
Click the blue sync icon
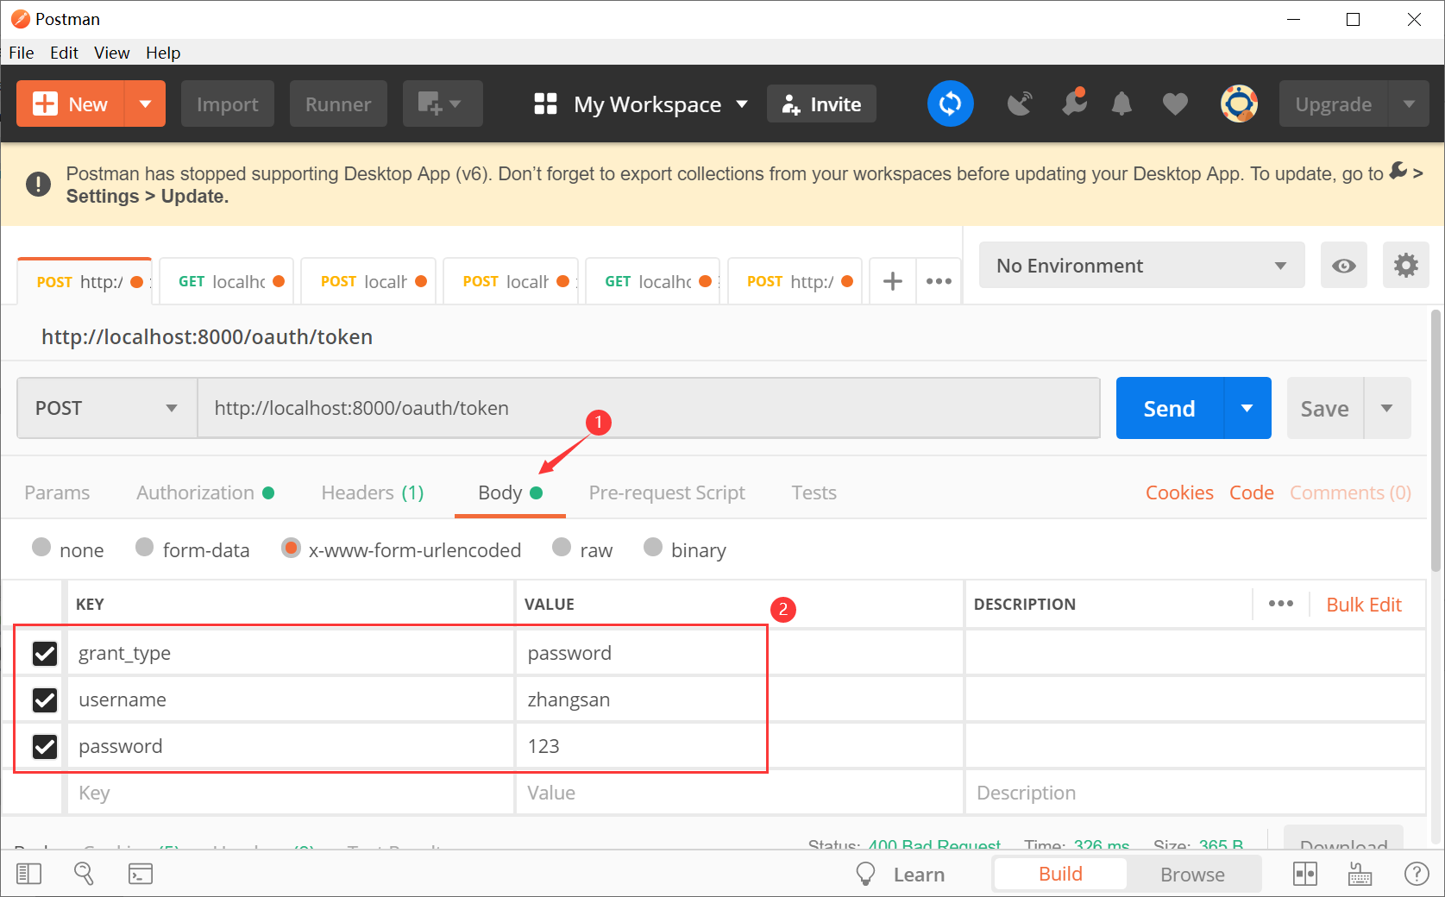click(951, 103)
